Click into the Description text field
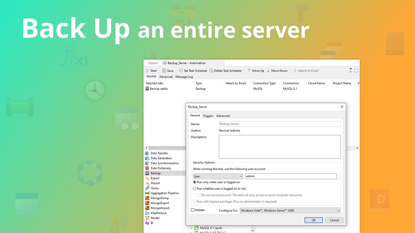 point(280,147)
